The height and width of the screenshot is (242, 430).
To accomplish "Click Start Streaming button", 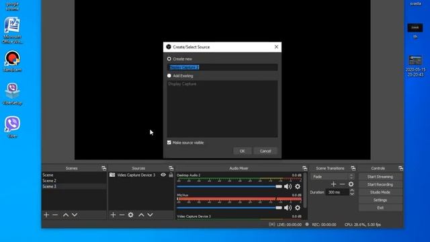I will (380, 177).
